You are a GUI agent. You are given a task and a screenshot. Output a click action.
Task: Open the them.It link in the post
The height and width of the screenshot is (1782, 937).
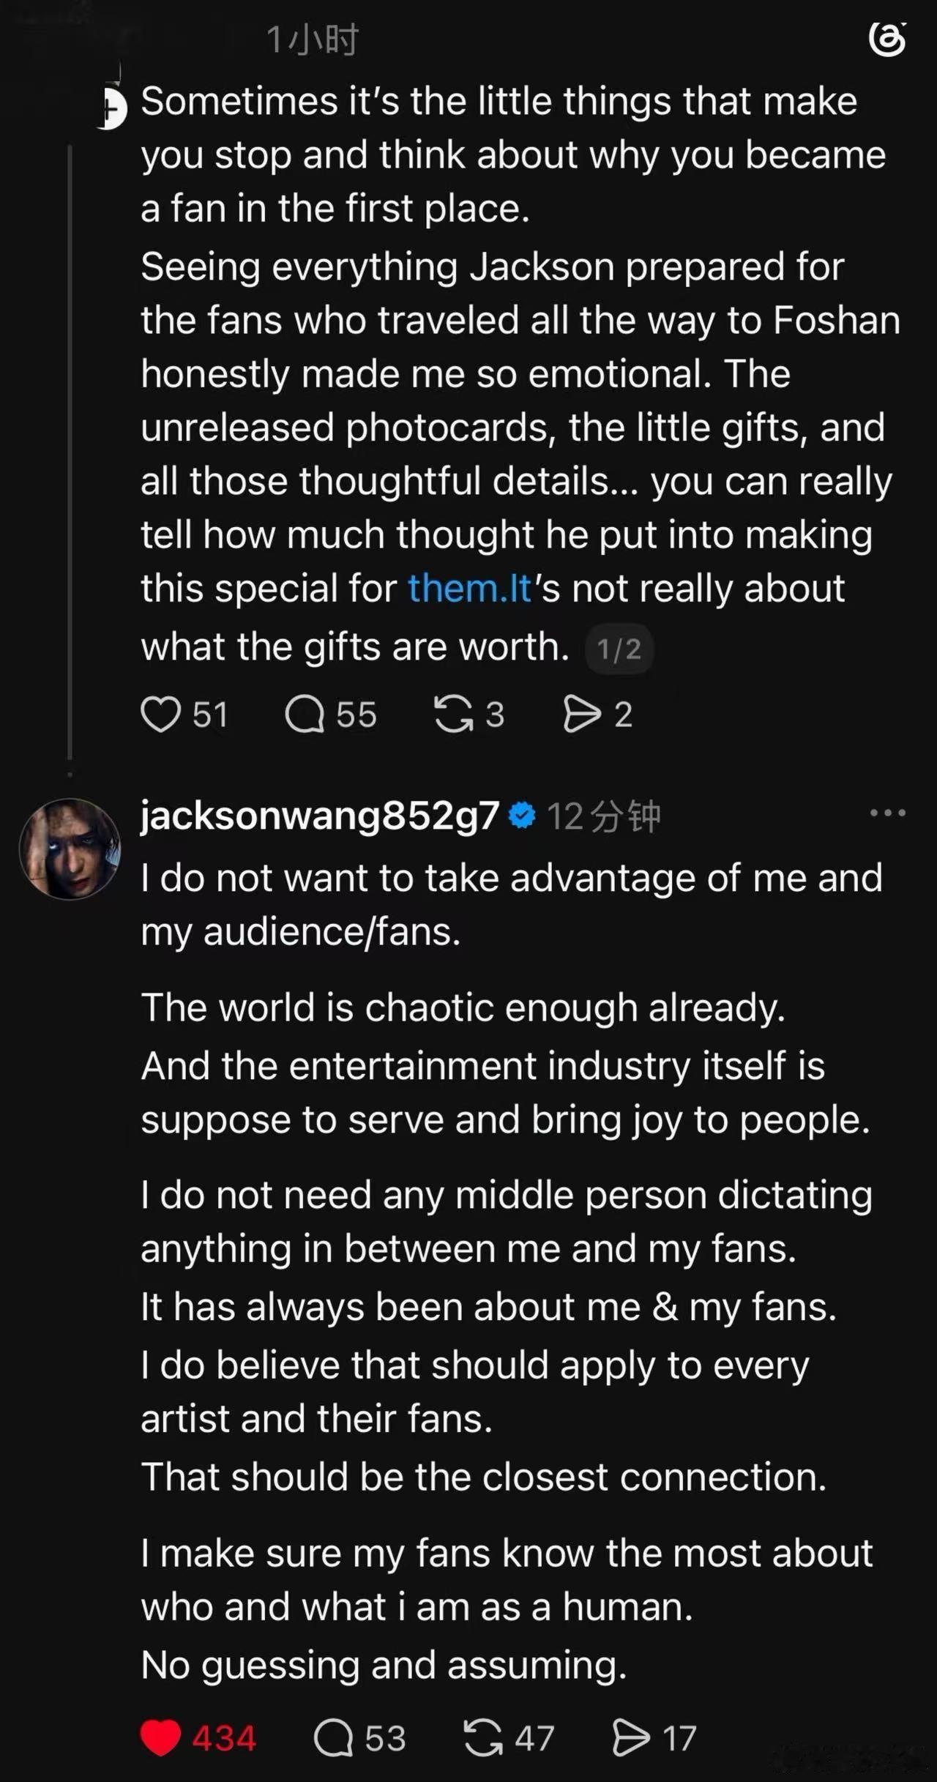(469, 588)
